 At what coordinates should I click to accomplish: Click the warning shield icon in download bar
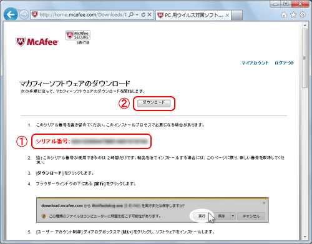(44, 216)
